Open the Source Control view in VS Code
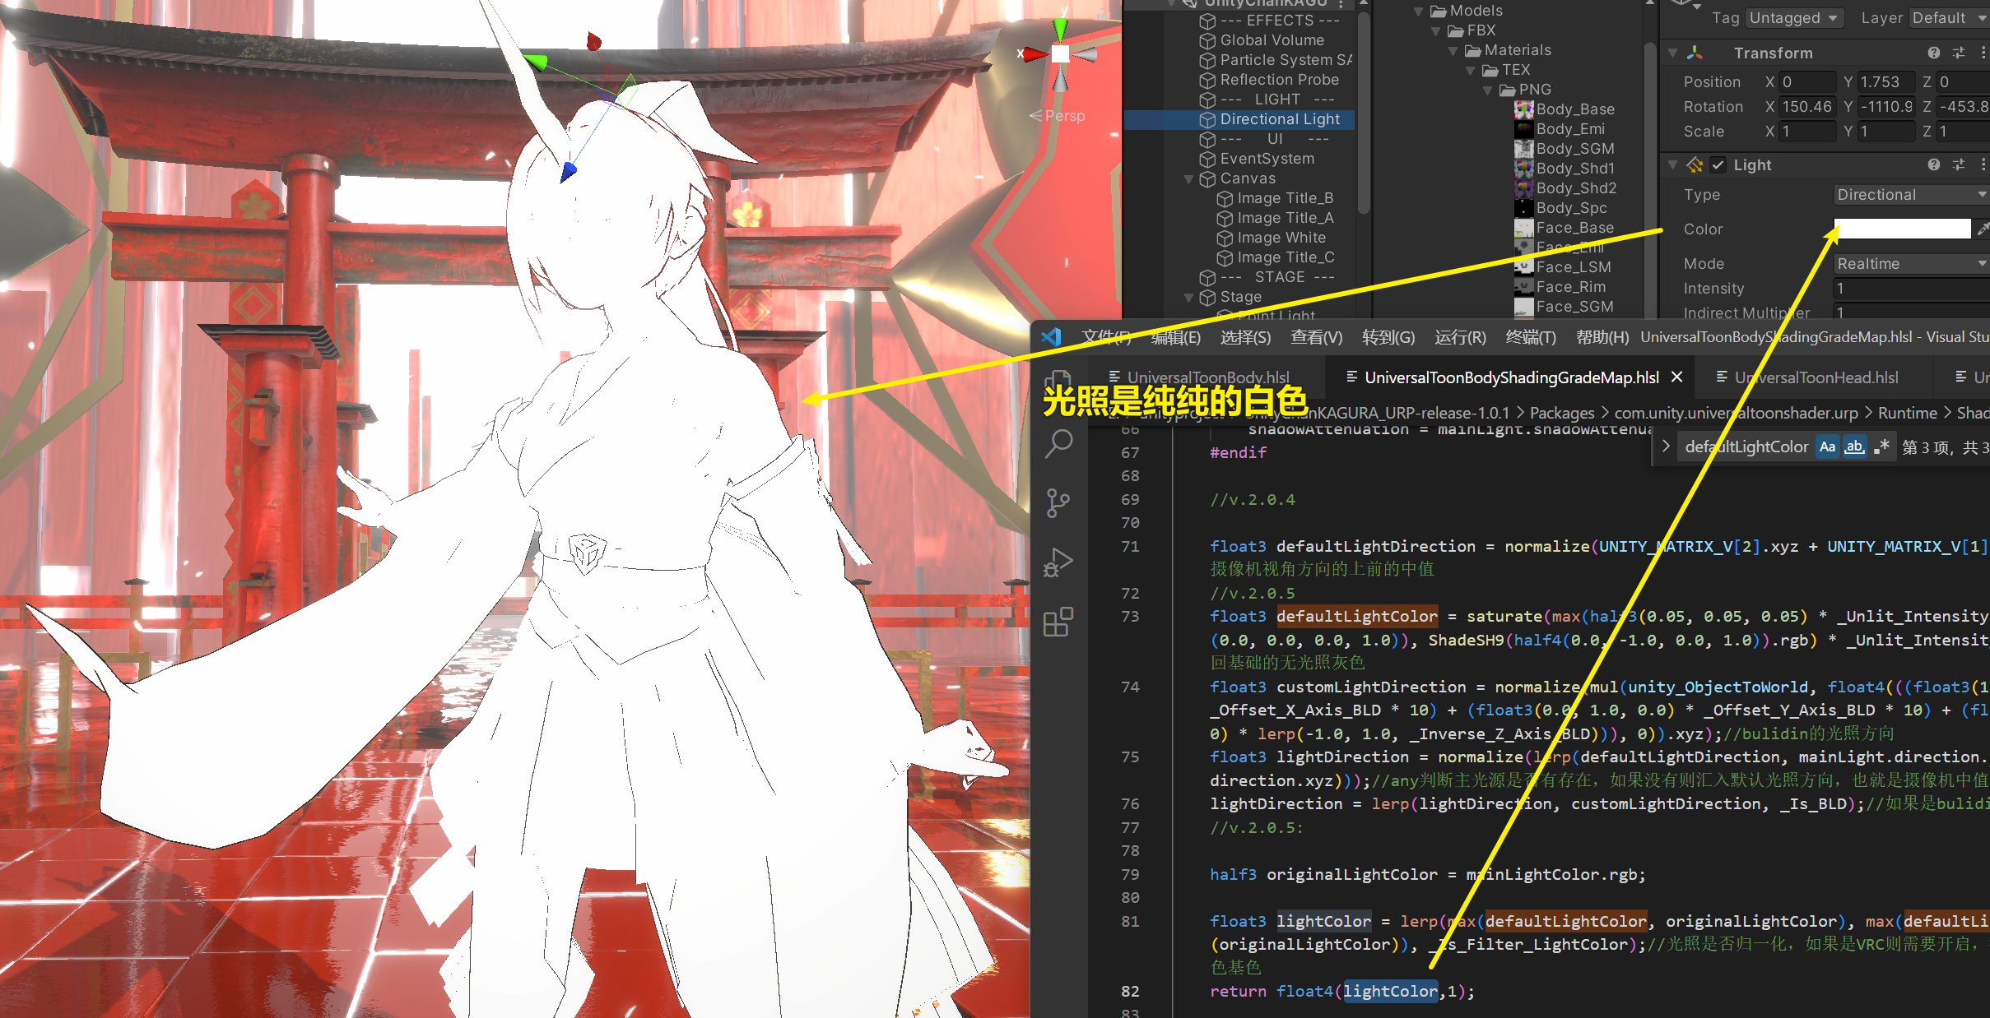This screenshot has width=1990, height=1018. click(x=1058, y=502)
